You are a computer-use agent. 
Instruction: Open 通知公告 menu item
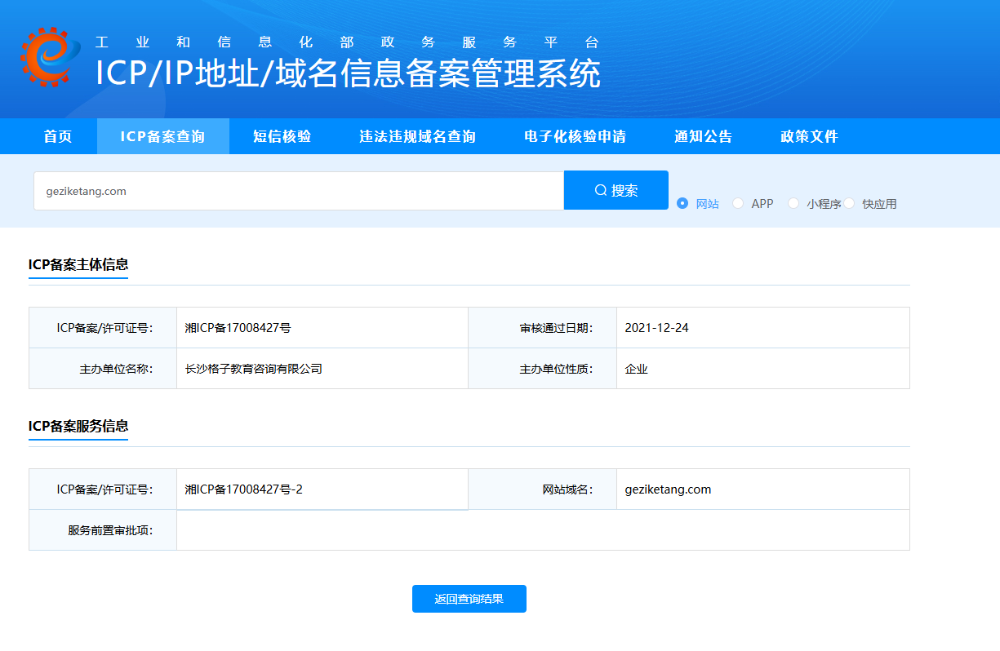tap(704, 136)
